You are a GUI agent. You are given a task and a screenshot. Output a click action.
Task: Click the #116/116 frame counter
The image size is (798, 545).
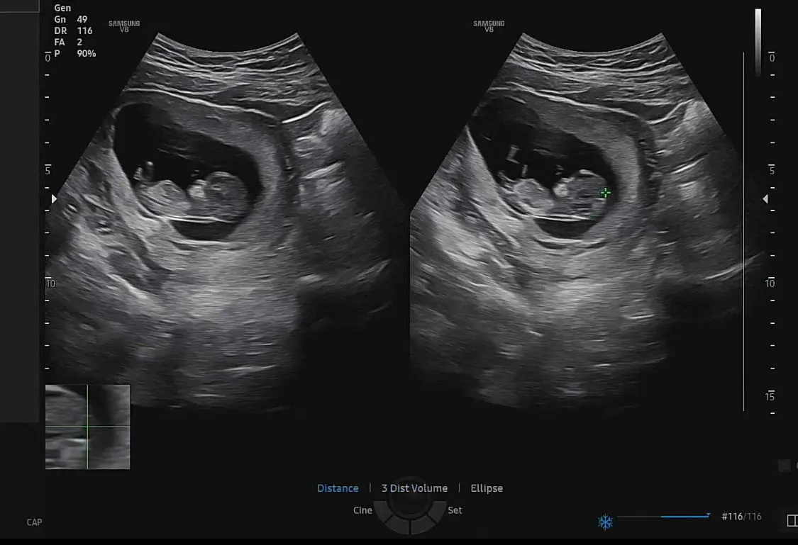[741, 517]
